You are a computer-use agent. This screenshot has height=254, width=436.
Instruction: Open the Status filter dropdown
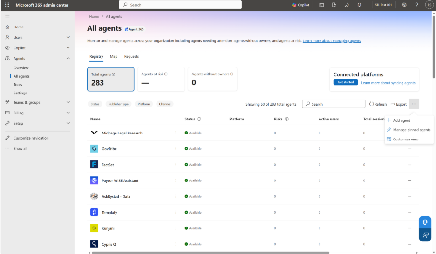pyautogui.click(x=95, y=104)
